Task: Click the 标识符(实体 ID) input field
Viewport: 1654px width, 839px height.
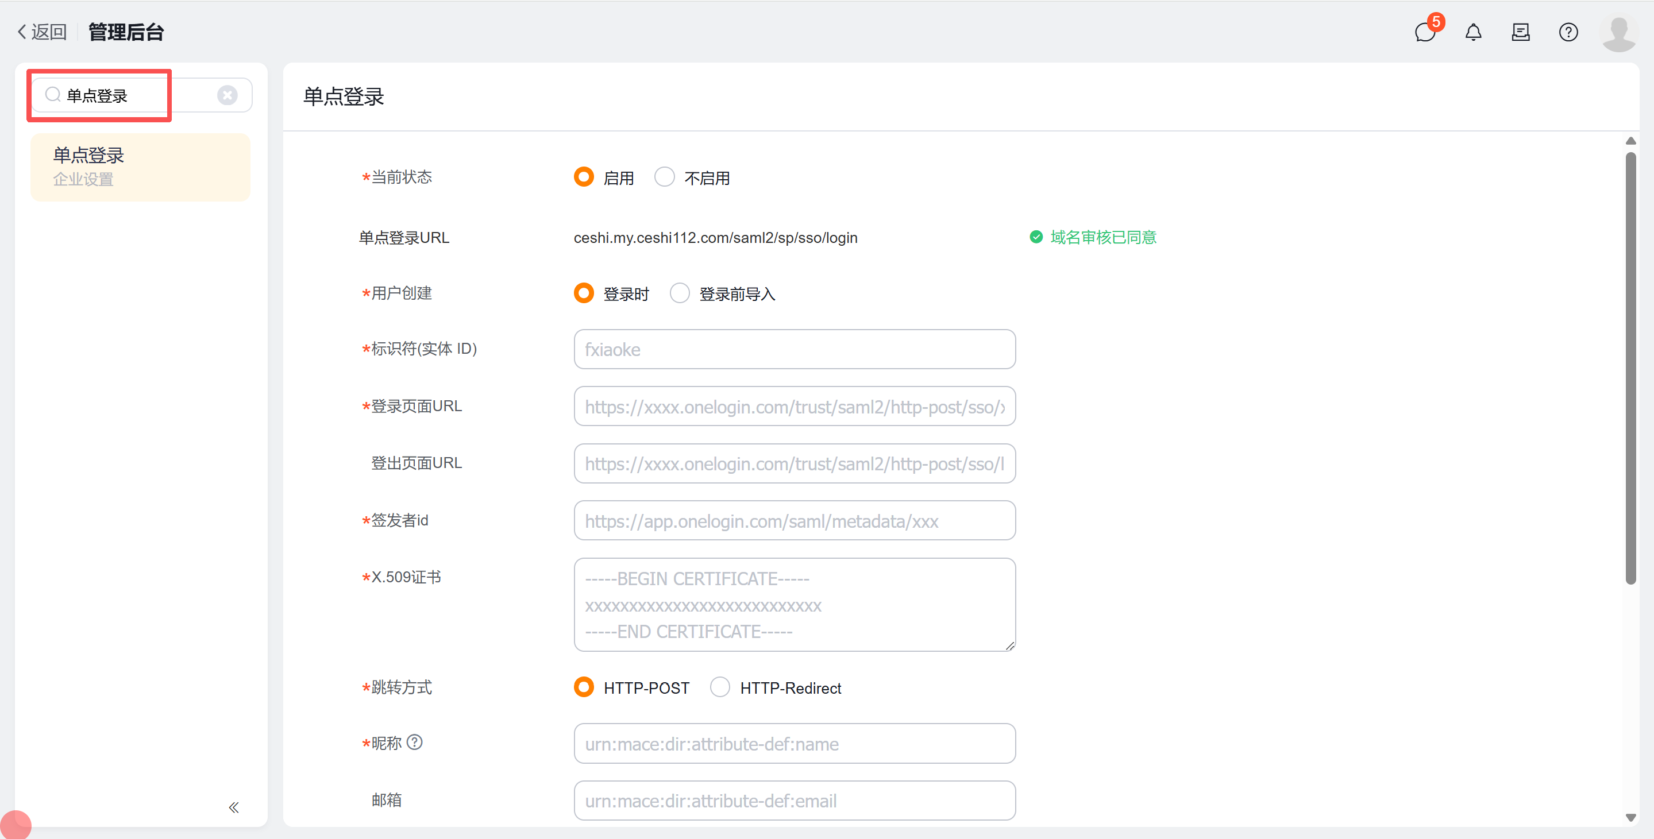Action: click(x=795, y=349)
